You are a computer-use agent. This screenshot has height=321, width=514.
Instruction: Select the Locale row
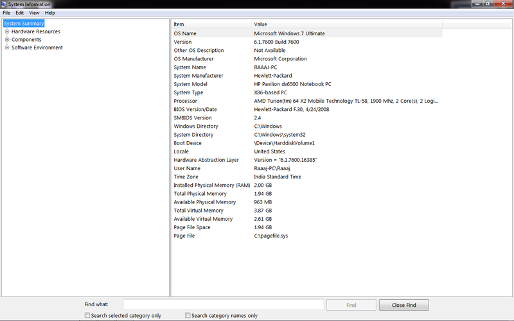307,152
